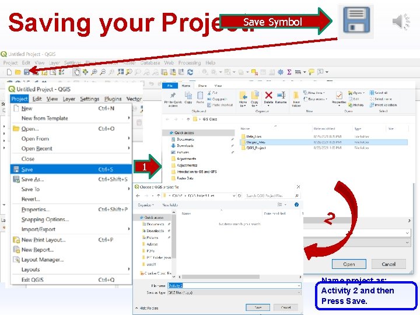Click the Pan Map hand icon in QGIS toolbar

click(x=76, y=72)
